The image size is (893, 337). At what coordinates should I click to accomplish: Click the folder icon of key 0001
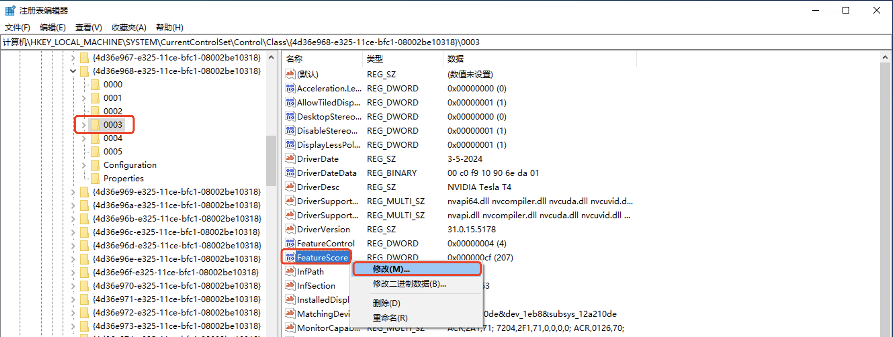(95, 98)
